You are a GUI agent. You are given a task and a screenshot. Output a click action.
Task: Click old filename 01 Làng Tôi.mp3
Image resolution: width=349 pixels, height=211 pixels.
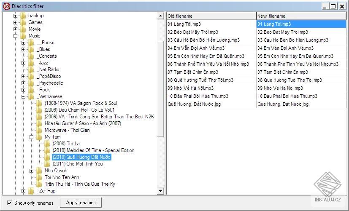click(211, 24)
